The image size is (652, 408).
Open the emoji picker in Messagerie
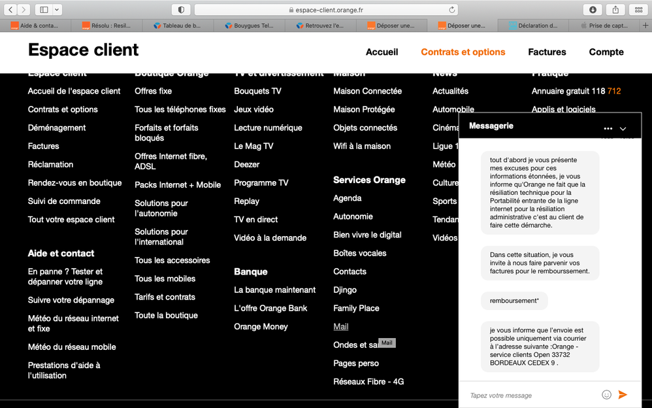click(606, 395)
